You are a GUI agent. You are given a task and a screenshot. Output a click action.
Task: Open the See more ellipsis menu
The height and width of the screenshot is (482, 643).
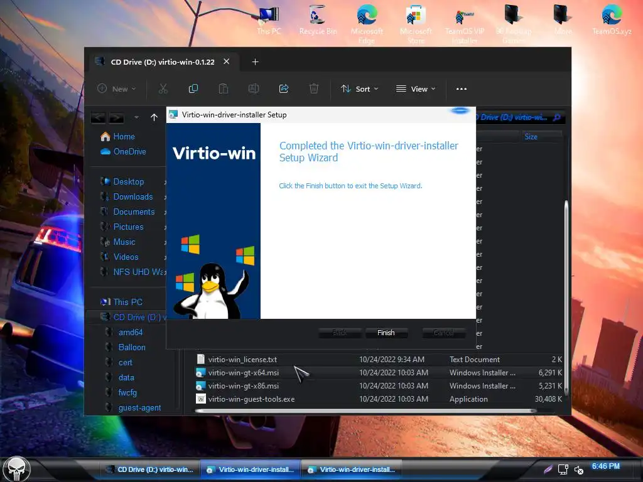tap(462, 88)
